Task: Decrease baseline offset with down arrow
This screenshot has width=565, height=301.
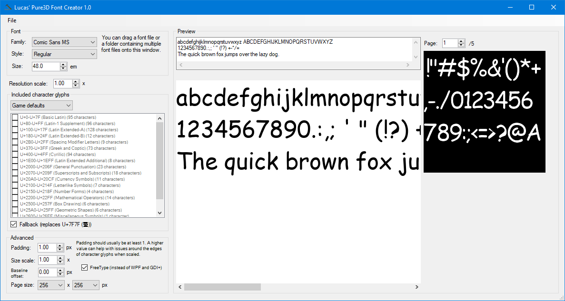Action: tap(59, 274)
